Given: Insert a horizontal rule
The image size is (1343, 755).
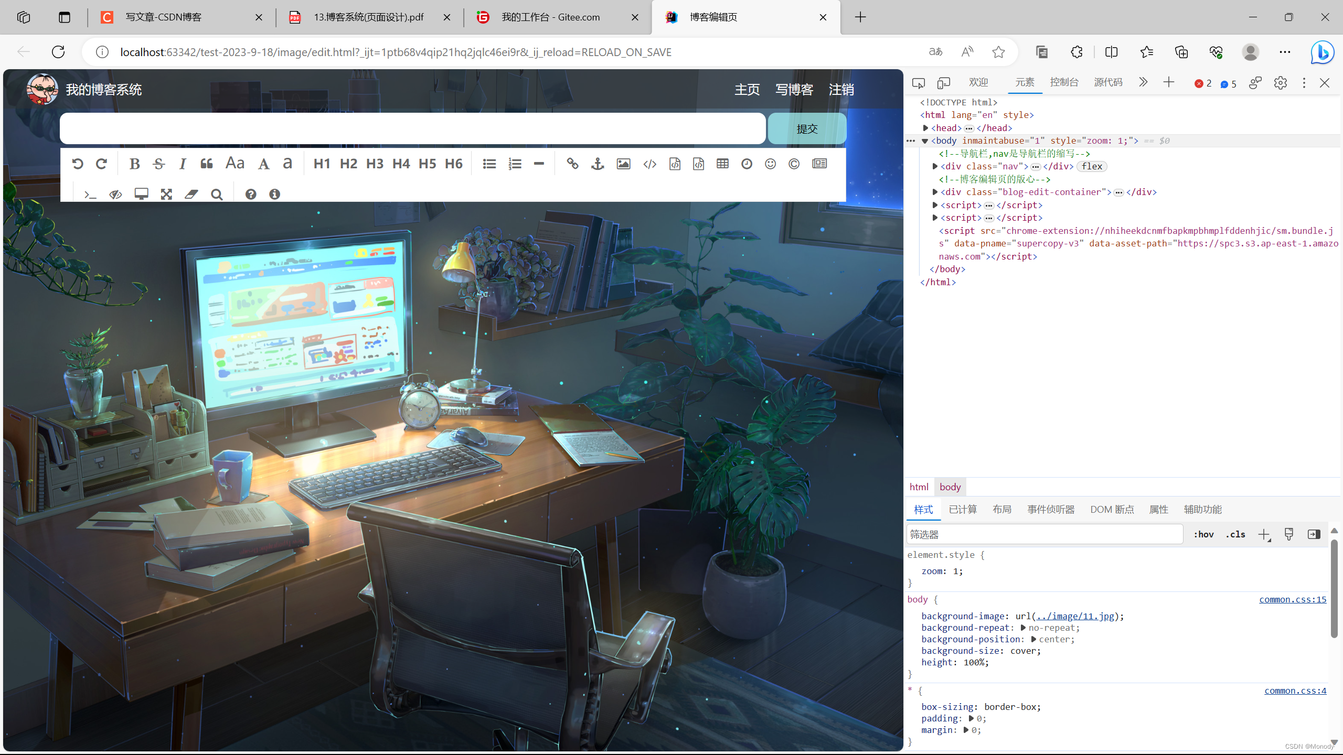Looking at the screenshot, I should point(539,164).
